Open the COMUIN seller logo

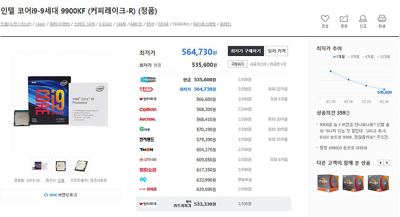pos(148,109)
